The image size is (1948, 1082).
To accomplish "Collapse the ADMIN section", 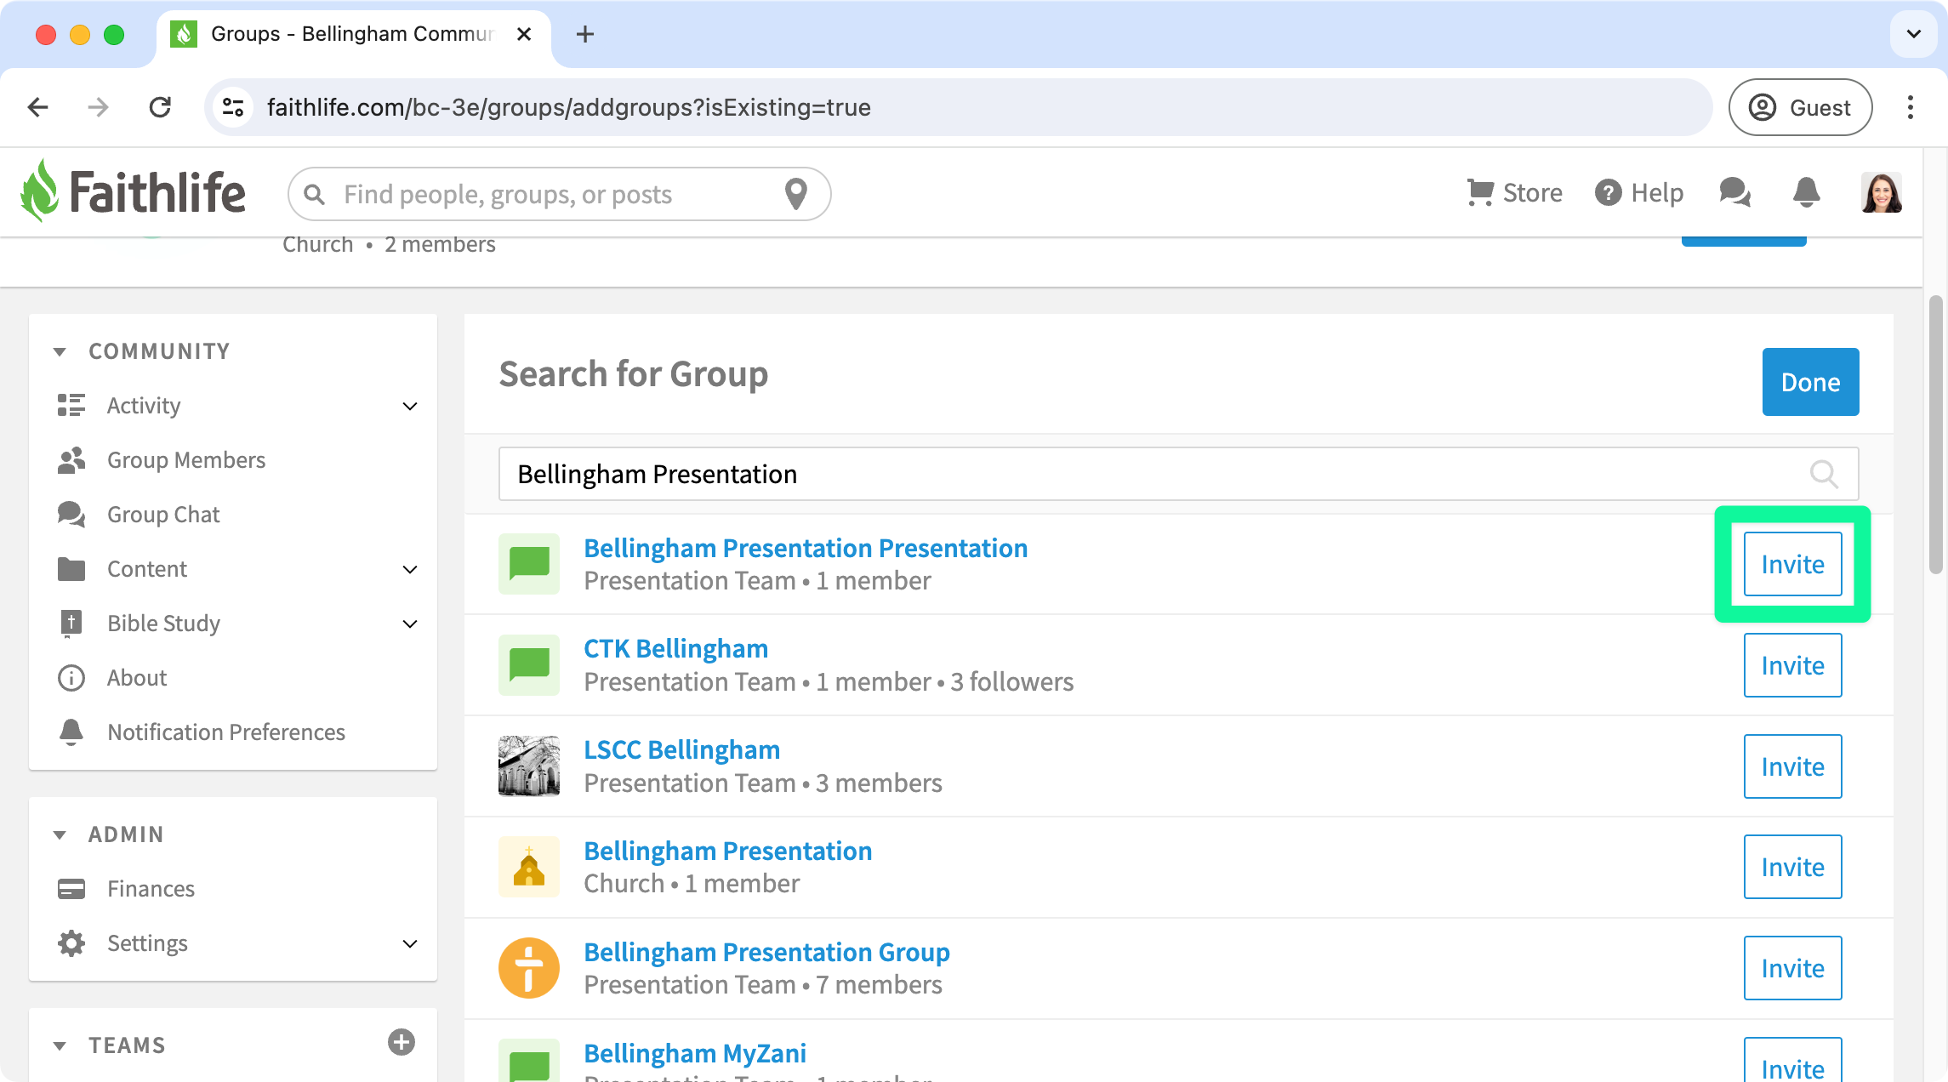I will [60, 834].
